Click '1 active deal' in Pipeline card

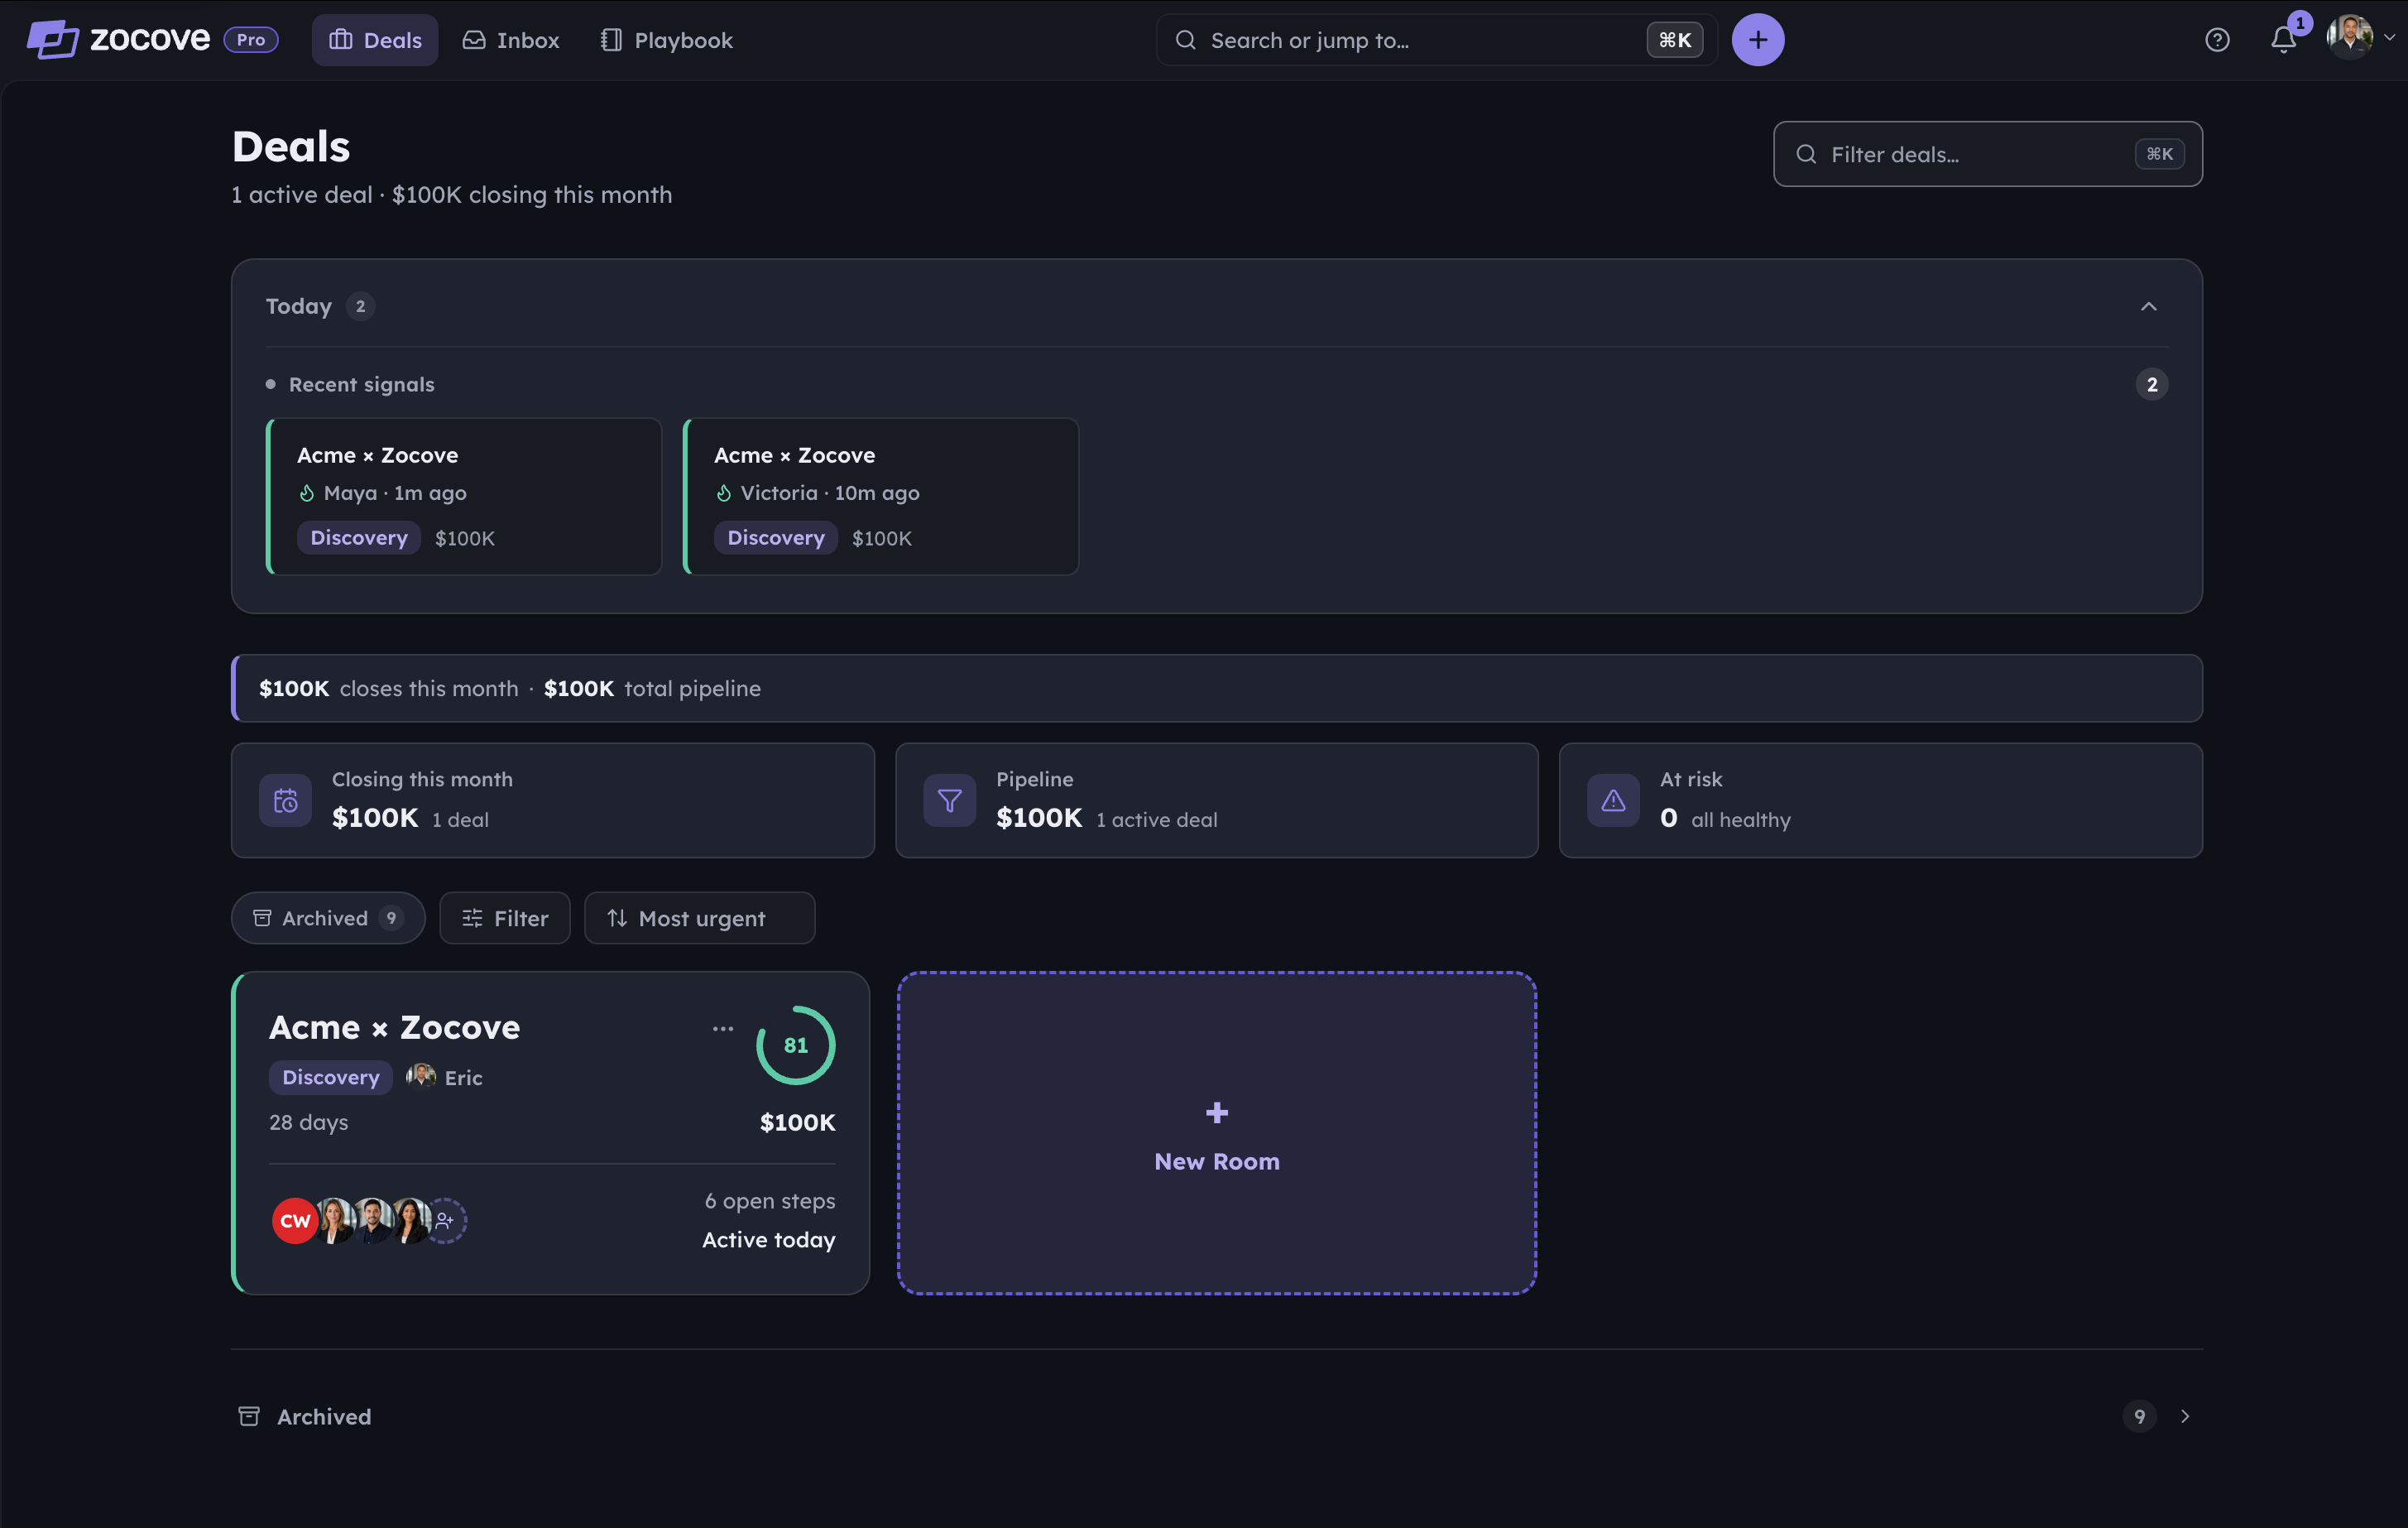(1157, 820)
